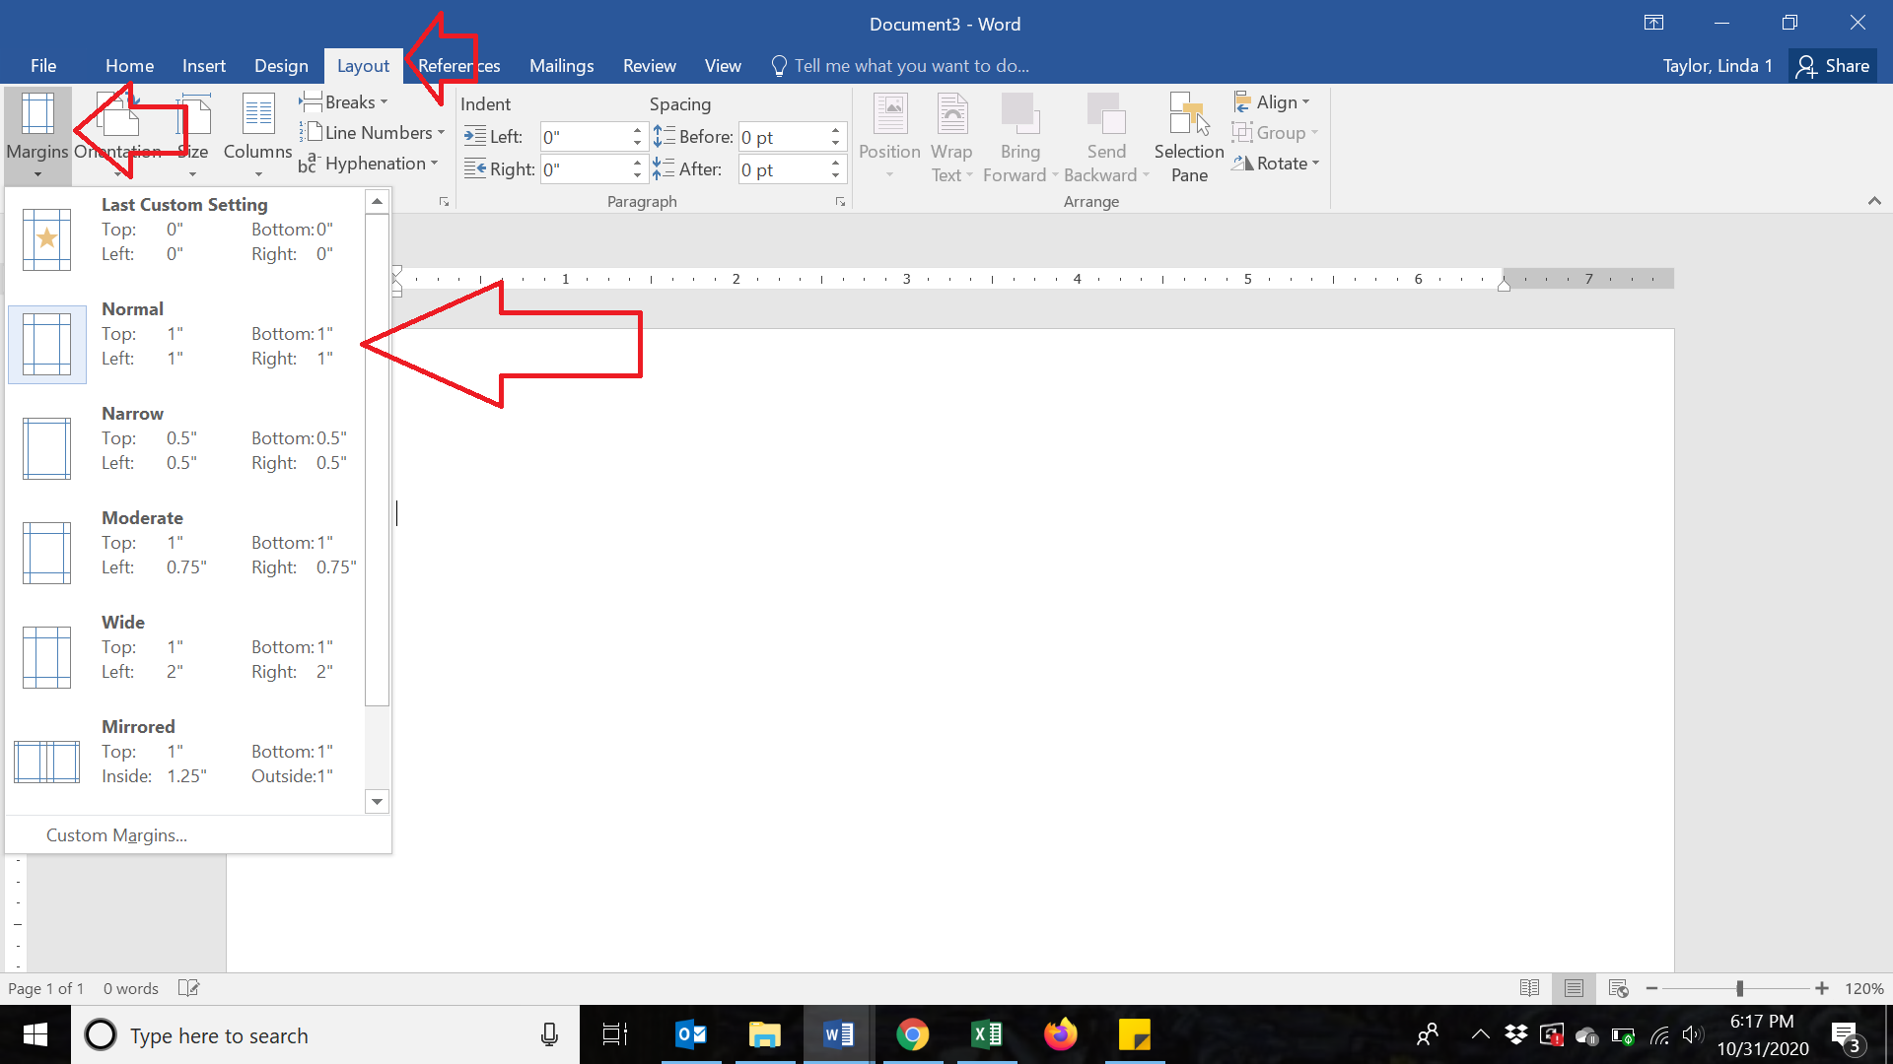This screenshot has width=1893, height=1064.
Task: Click Custom Margins link
Action: tap(116, 835)
